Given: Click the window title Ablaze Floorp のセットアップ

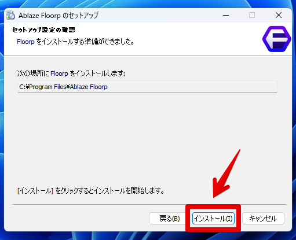Looking at the screenshot, I should click(x=59, y=16).
